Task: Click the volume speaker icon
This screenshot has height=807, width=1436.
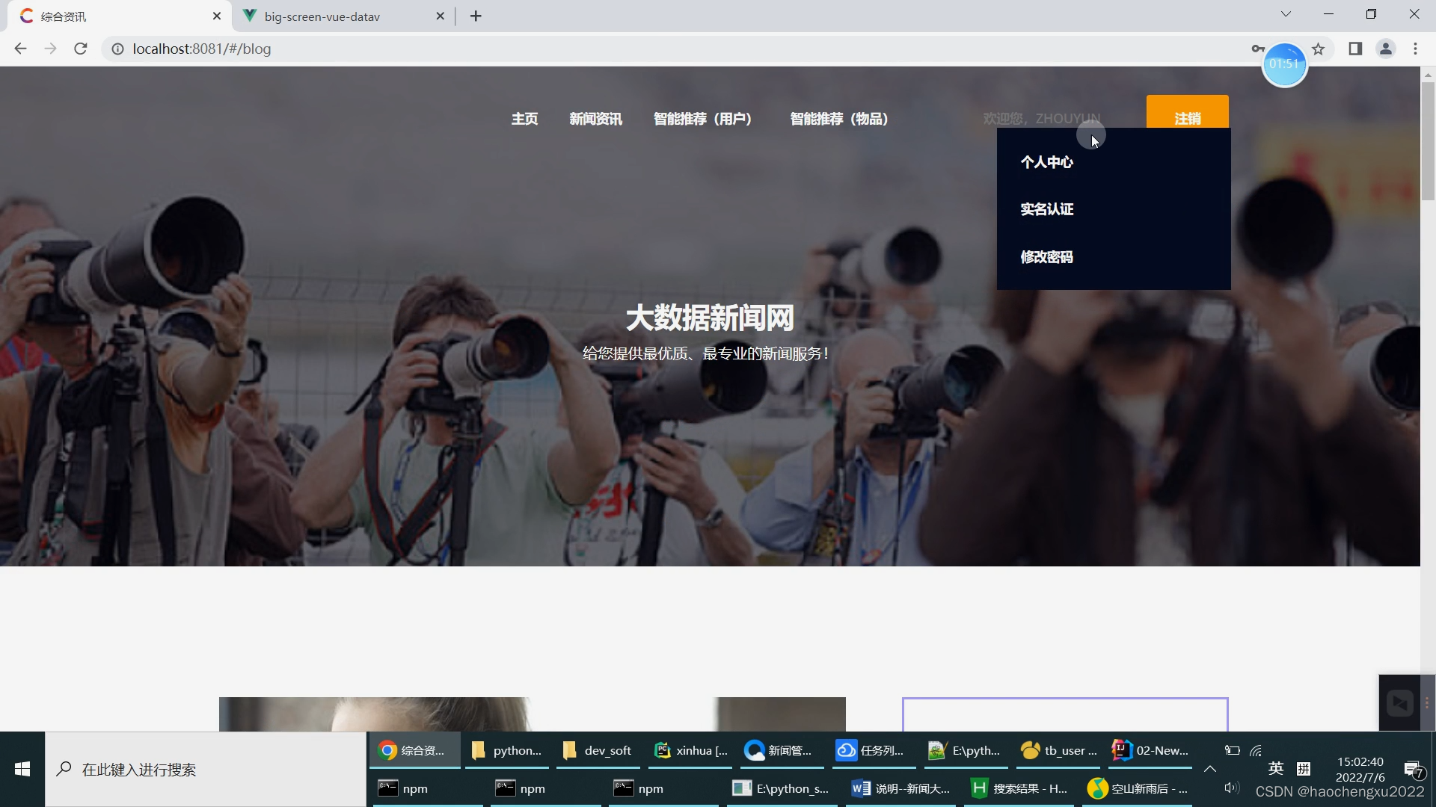Action: 1232,788
